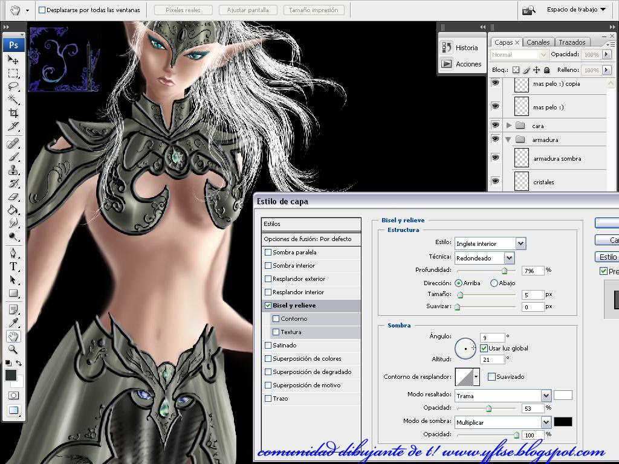Swap foreground and background colors
This screenshot has width=619, height=464.
click(x=19, y=362)
